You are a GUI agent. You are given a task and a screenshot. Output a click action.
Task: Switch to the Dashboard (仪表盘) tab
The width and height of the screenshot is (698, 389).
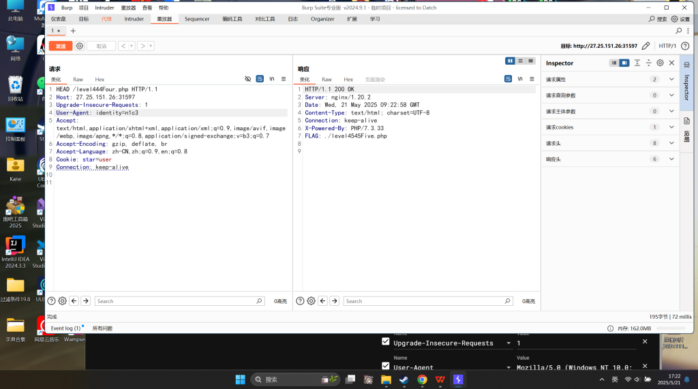[59, 19]
